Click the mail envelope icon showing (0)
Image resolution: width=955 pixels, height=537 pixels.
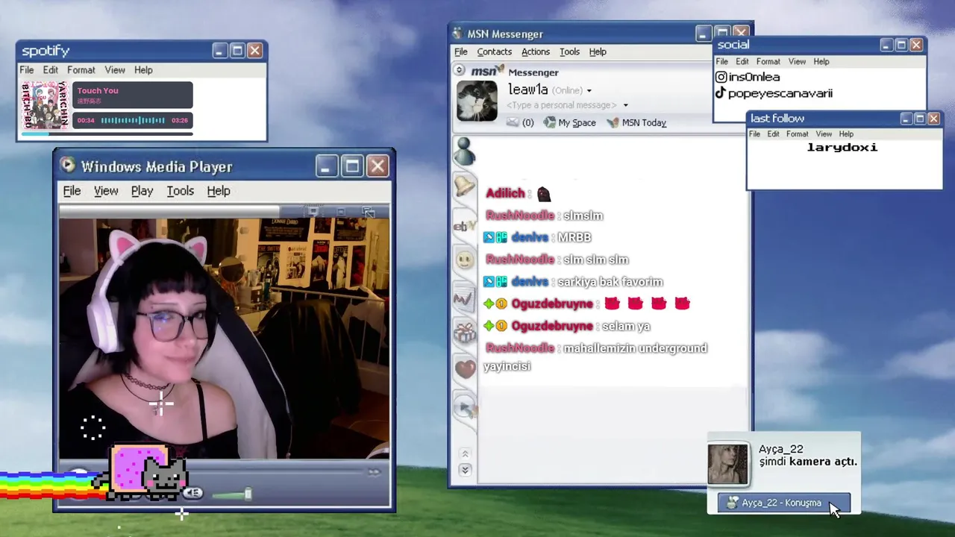pos(513,122)
